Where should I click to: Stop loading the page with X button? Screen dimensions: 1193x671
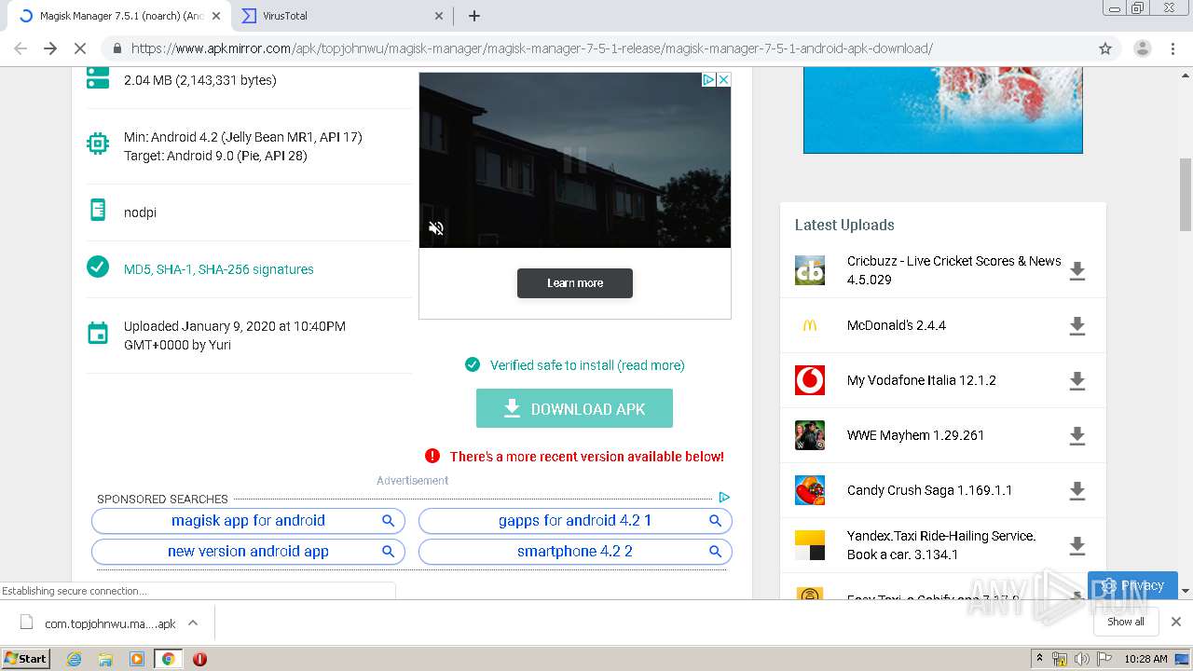80,48
